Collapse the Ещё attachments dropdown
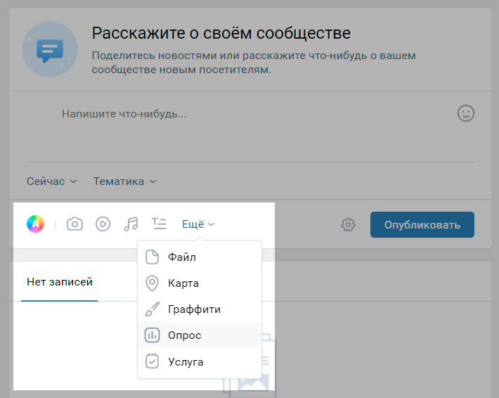 tap(198, 224)
